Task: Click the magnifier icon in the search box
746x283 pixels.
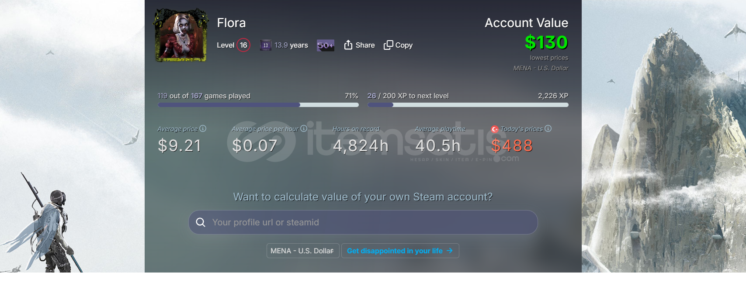Action: [x=201, y=222]
